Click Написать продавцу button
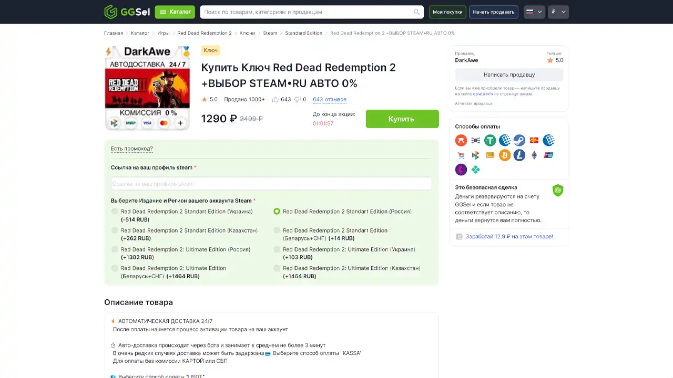Viewport: 673px width, 378px height. [x=509, y=75]
